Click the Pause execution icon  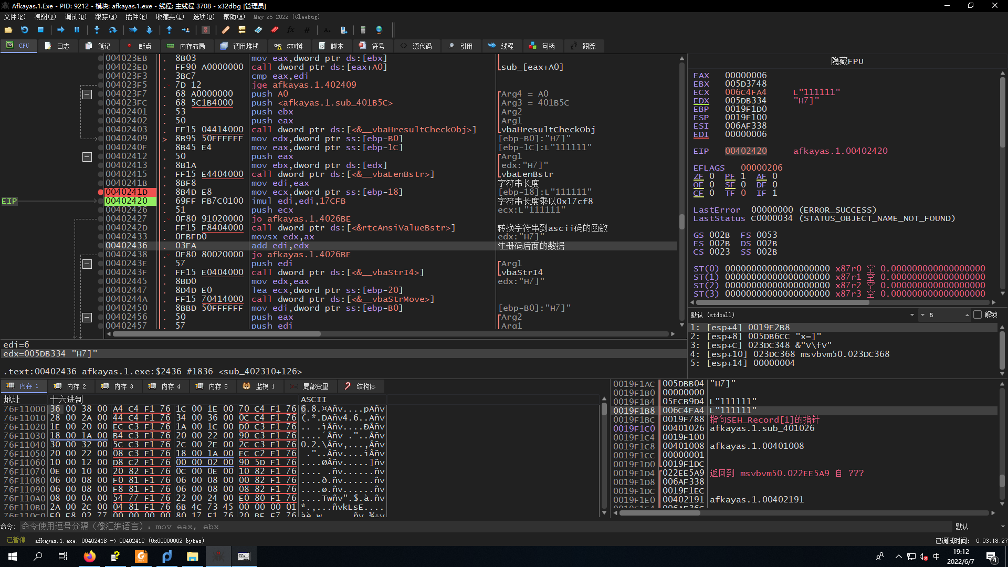pyautogui.click(x=77, y=30)
